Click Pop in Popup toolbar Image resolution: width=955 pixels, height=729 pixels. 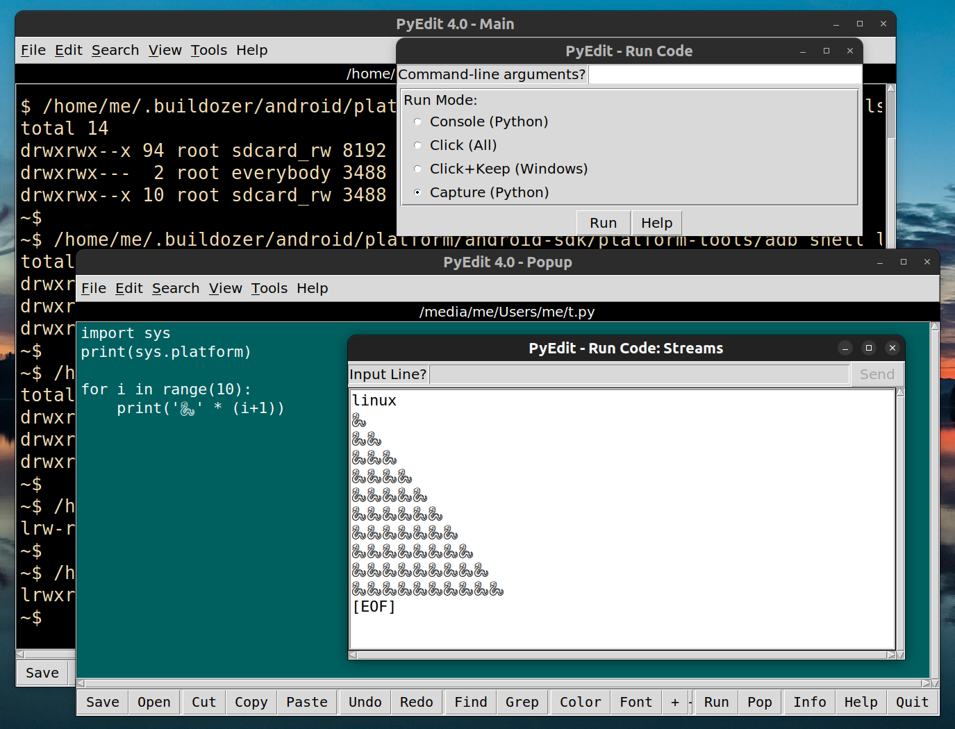(760, 702)
